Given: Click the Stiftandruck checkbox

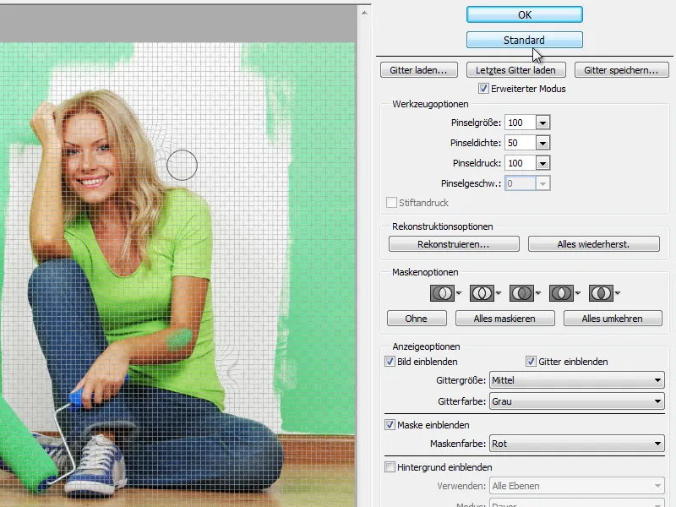Looking at the screenshot, I should click(391, 203).
